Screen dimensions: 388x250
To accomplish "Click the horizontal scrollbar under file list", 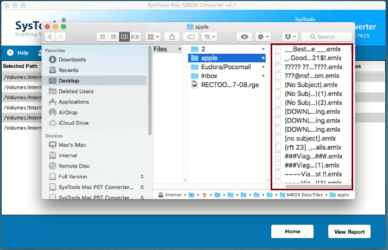I will click(x=318, y=187).
